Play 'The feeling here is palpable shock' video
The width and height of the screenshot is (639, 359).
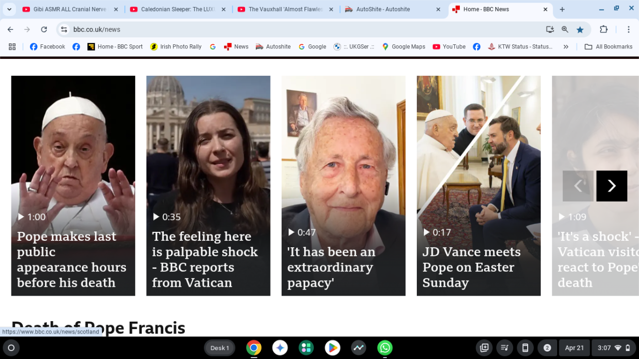click(208, 185)
